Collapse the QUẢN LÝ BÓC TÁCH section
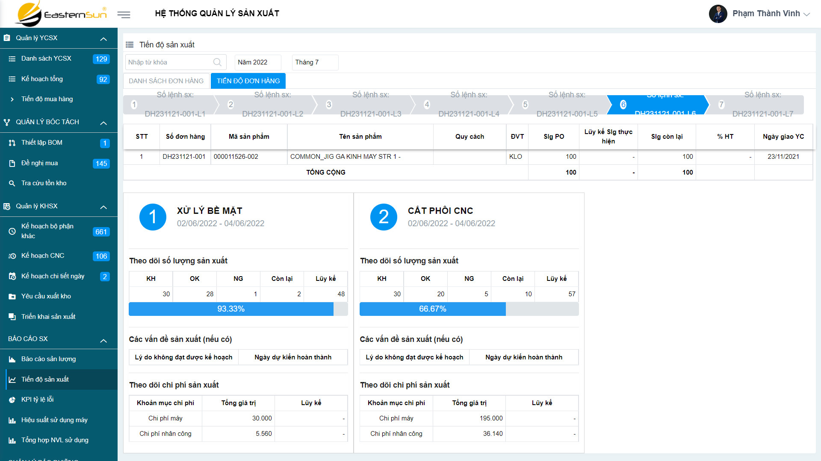Screen dimensions: 821x461 pos(103,123)
